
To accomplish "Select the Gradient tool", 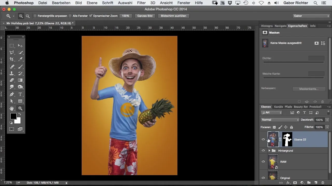I will (20, 80).
